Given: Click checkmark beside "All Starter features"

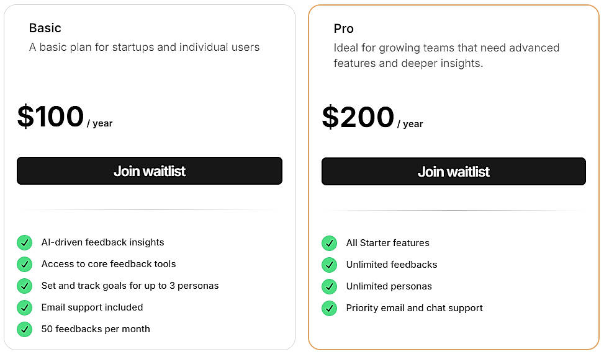Looking at the screenshot, I should click(x=329, y=243).
